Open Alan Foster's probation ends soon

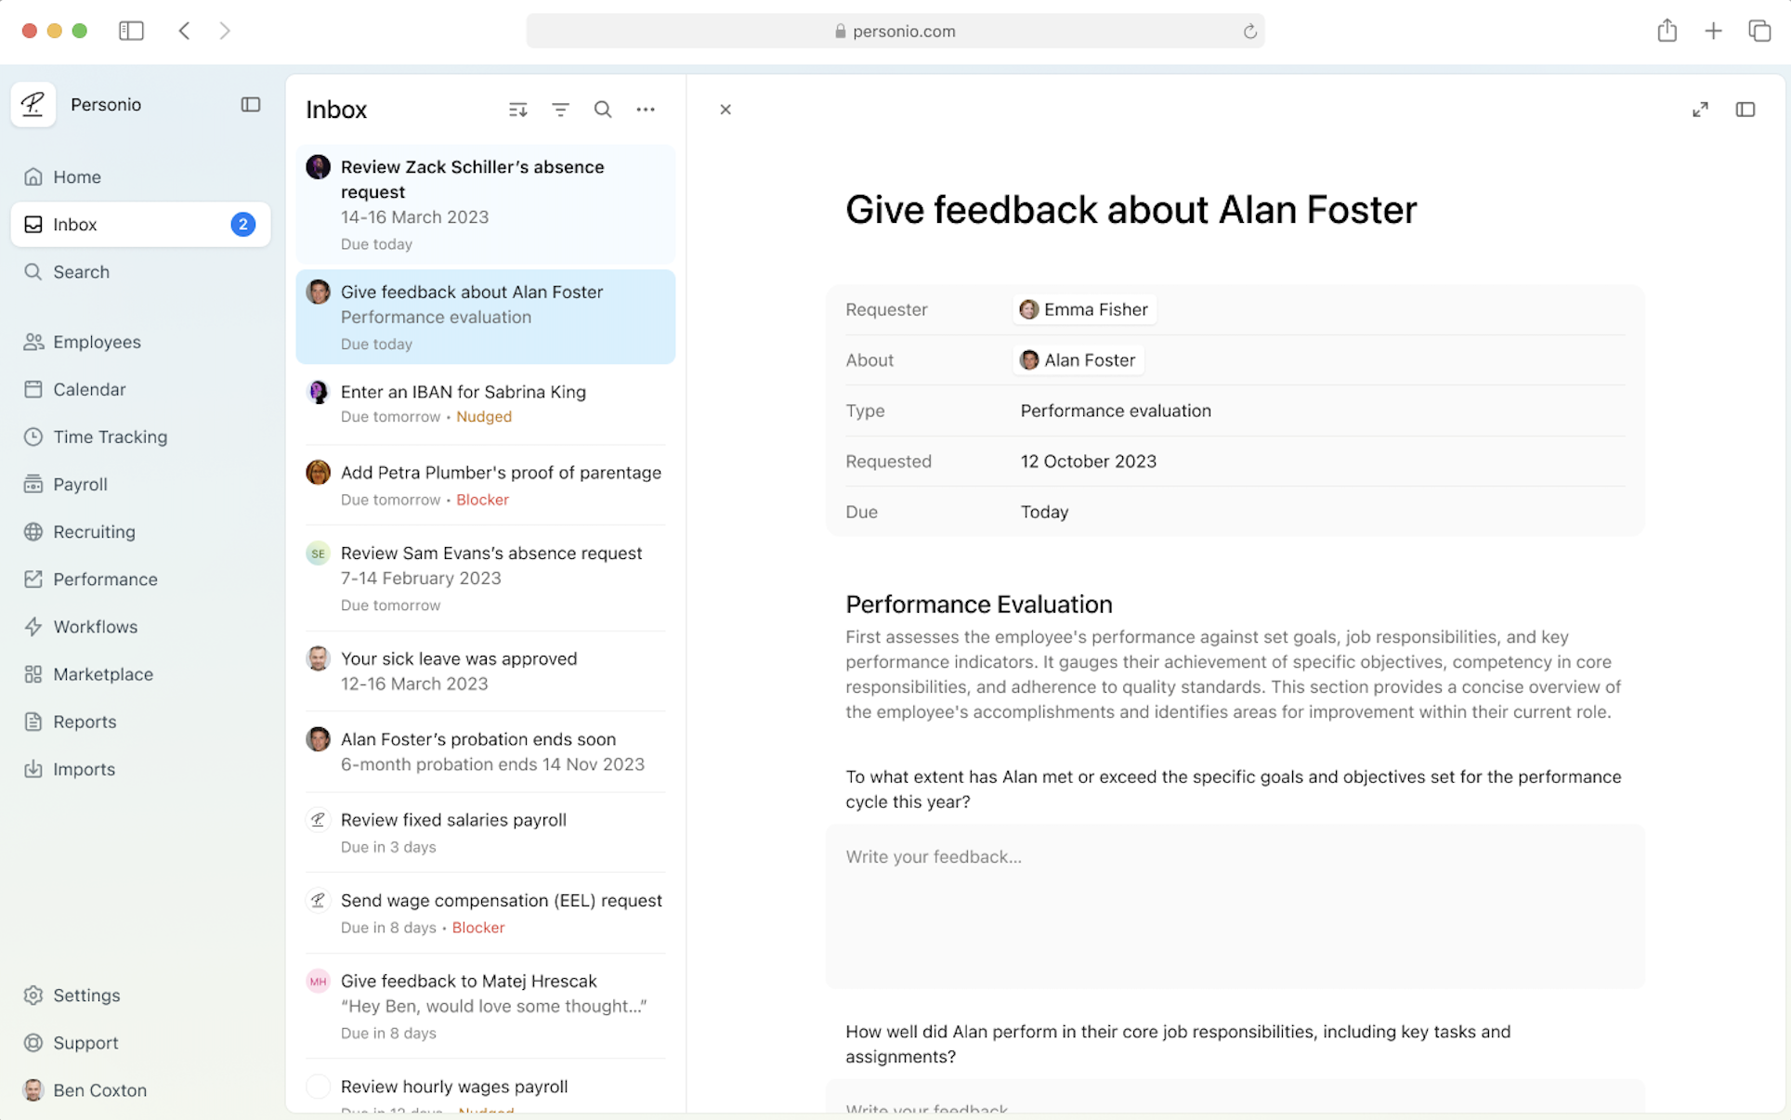[485, 751]
